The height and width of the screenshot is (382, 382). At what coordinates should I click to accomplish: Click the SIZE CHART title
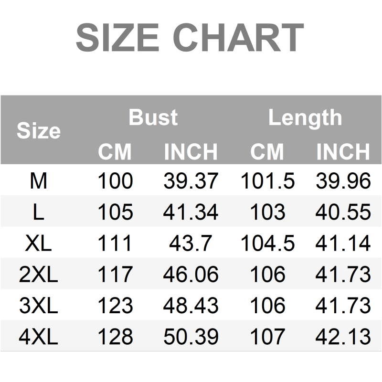click(190, 38)
